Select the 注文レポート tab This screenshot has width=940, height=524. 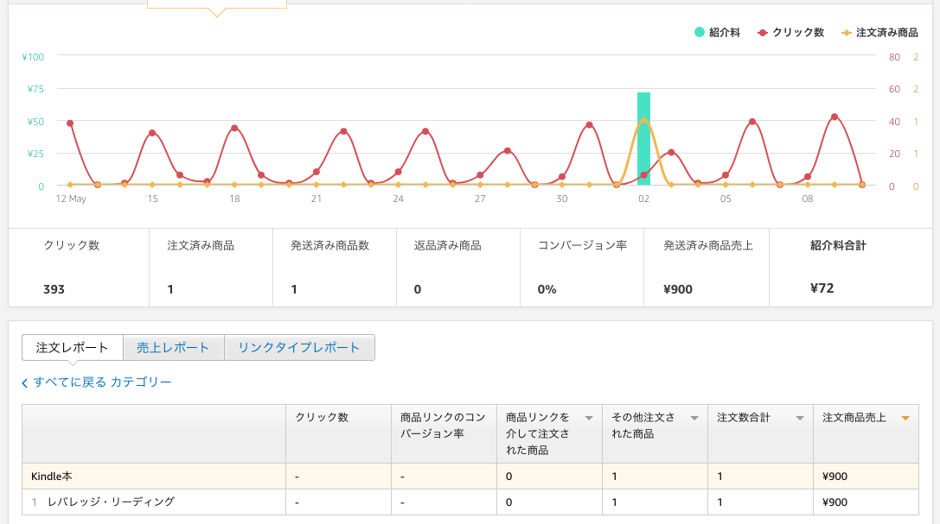click(72, 348)
